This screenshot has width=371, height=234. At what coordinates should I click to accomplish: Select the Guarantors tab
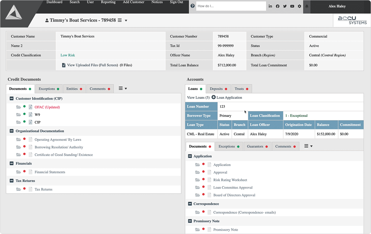[257, 147]
